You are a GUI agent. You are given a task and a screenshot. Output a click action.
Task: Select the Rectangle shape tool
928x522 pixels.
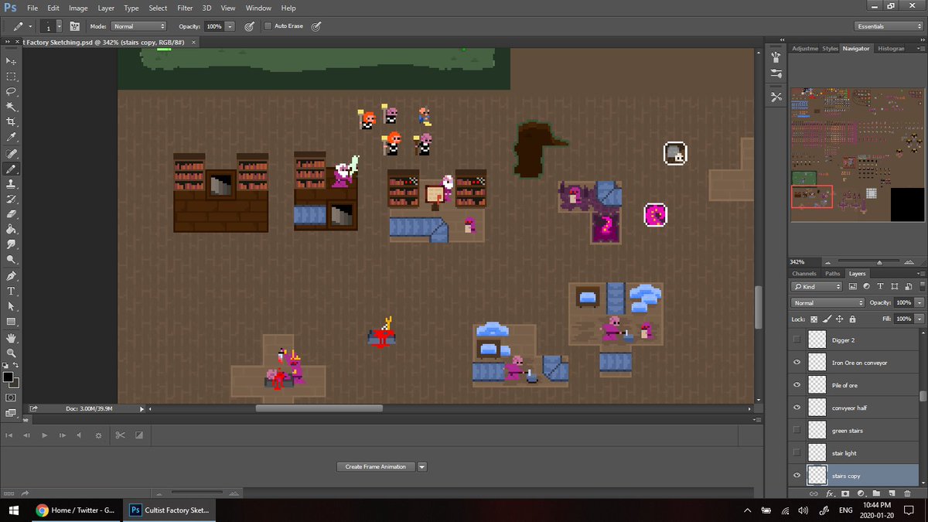click(x=12, y=321)
